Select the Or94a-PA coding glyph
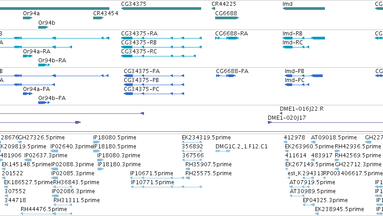383x216 pixels. (x=27, y=94)
